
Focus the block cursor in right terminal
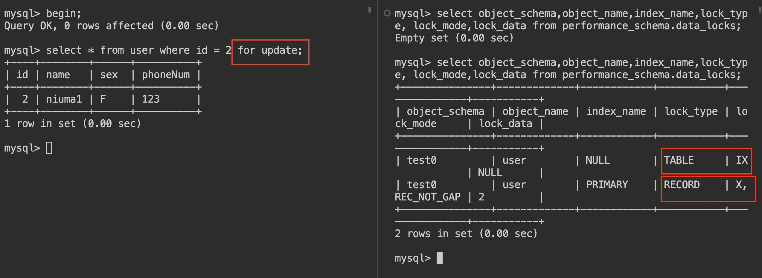click(439, 258)
